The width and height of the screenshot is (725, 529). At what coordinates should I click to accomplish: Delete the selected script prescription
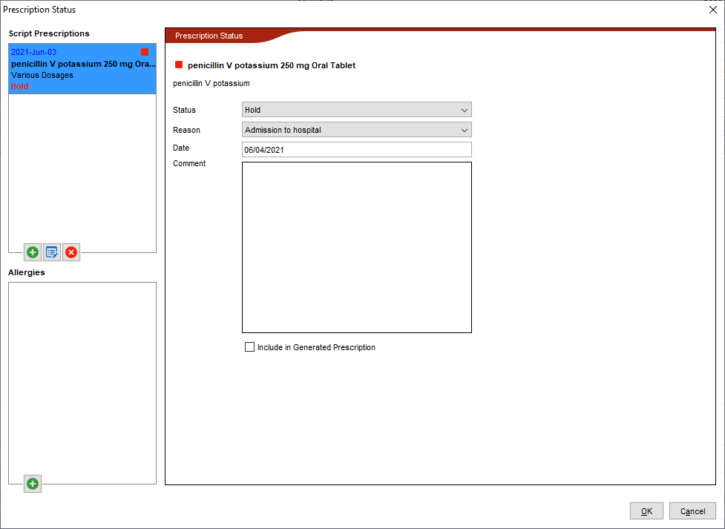click(x=71, y=252)
